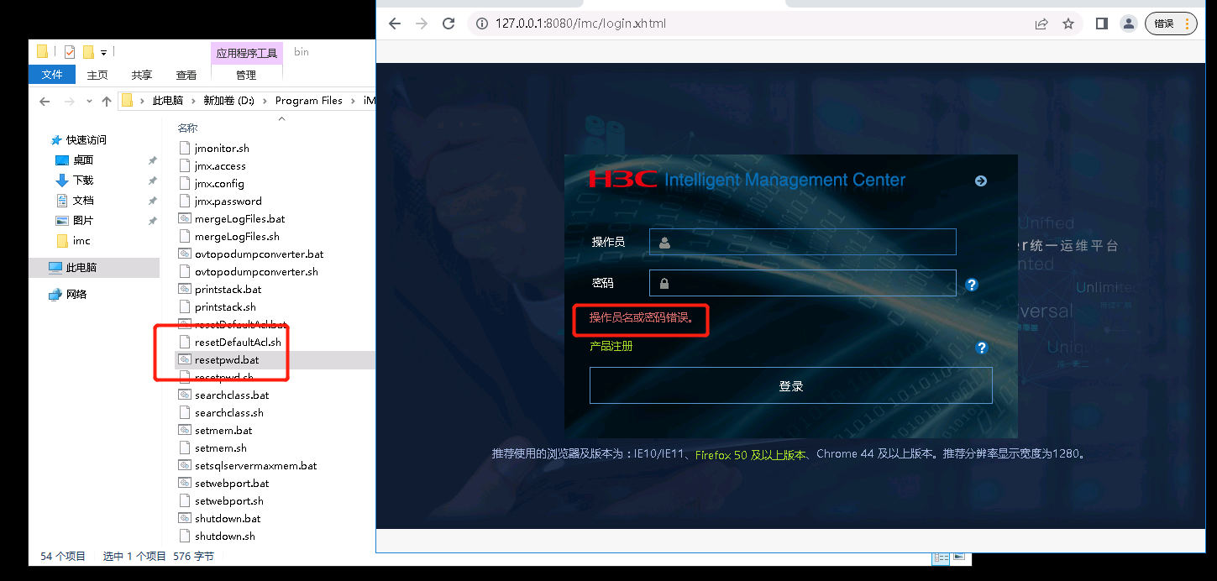The width and height of the screenshot is (1217, 581).
Task: Click browser forward arrow
Action: coord(422,24)
